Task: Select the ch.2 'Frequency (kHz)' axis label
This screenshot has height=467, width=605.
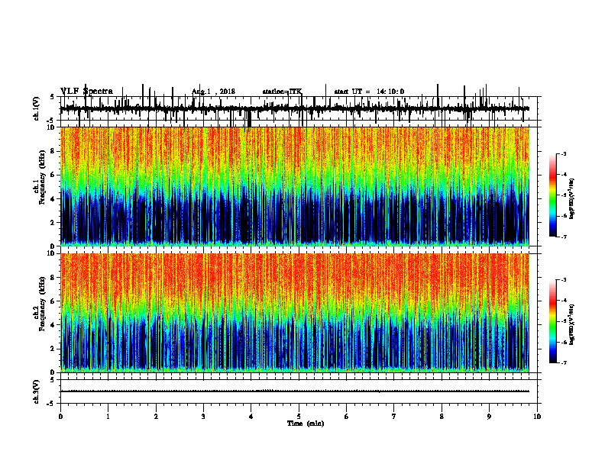Action: coord(42,304)
